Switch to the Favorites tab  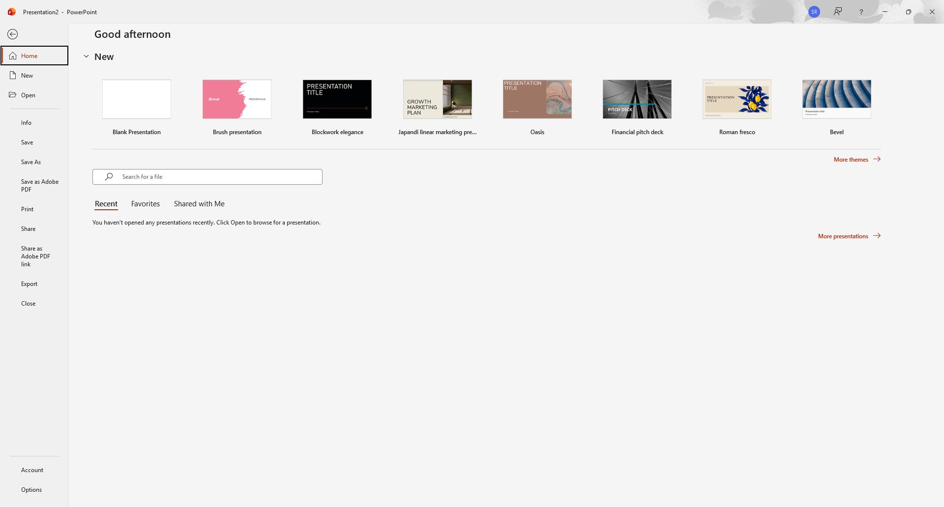click(x=146, y=204)
